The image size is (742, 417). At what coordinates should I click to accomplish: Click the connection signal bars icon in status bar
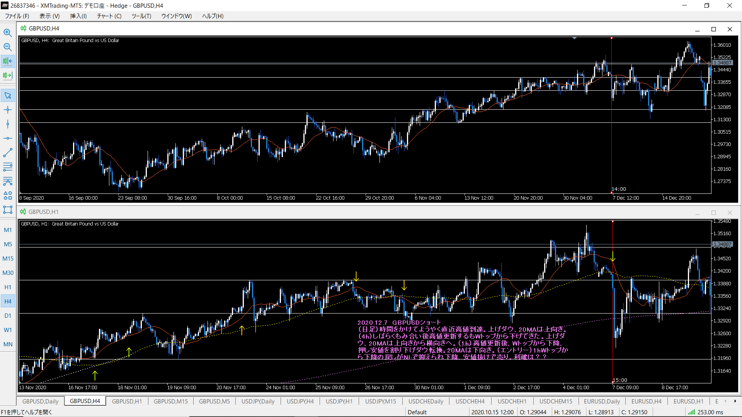coord(691,412)
